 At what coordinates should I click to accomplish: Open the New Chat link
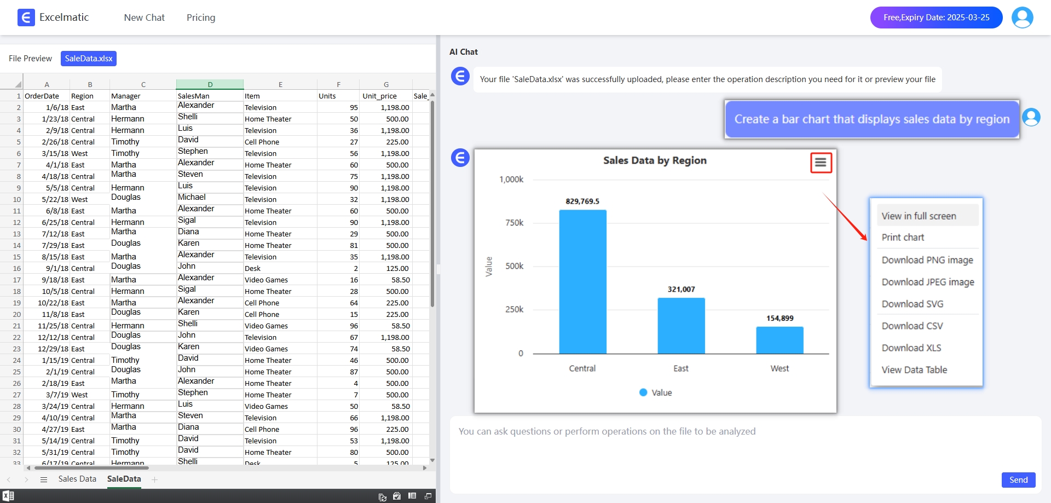point(144,18)
